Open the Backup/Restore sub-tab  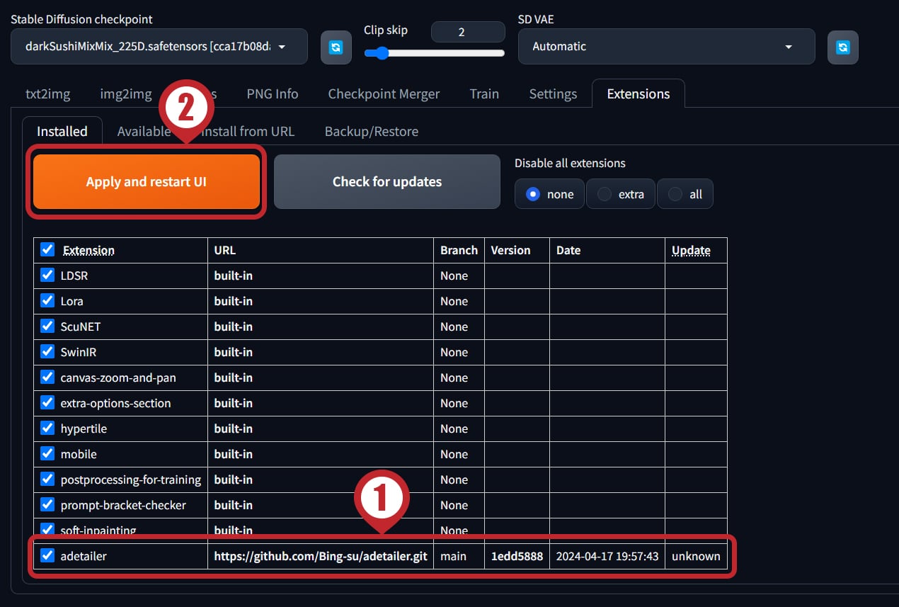[x=372, y=131]
